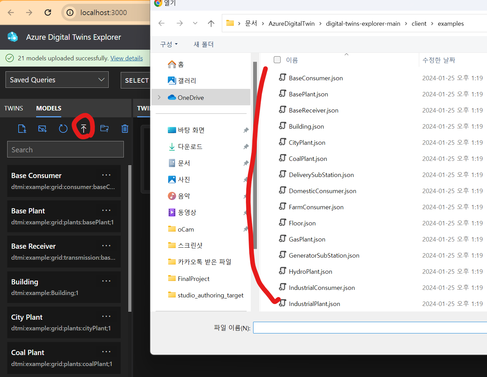Open the 홈 location in sidebar
The height and width of the screenshot is (377, 487).
coord(176,64)
